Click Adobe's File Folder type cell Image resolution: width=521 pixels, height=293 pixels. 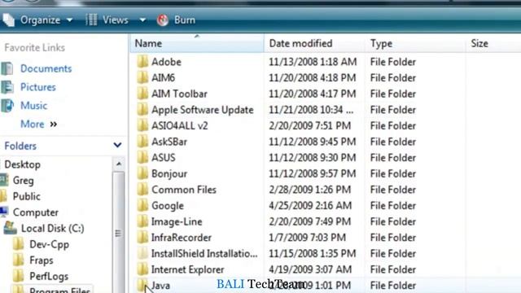pyautogui.click(x=393, y=62)
